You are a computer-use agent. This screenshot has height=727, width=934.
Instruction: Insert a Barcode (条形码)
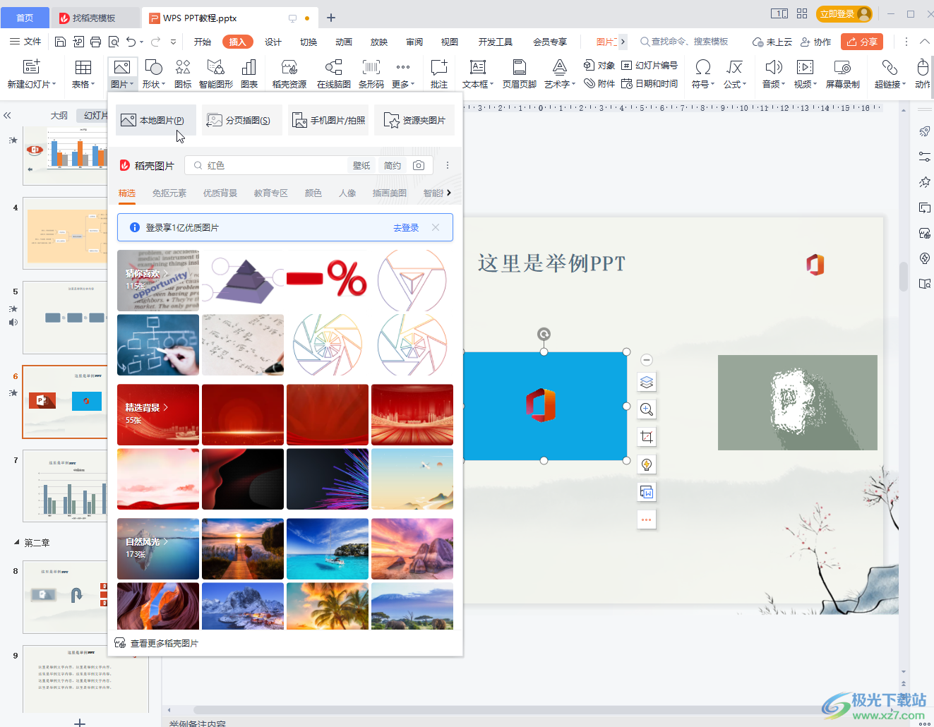click(371, 73)
